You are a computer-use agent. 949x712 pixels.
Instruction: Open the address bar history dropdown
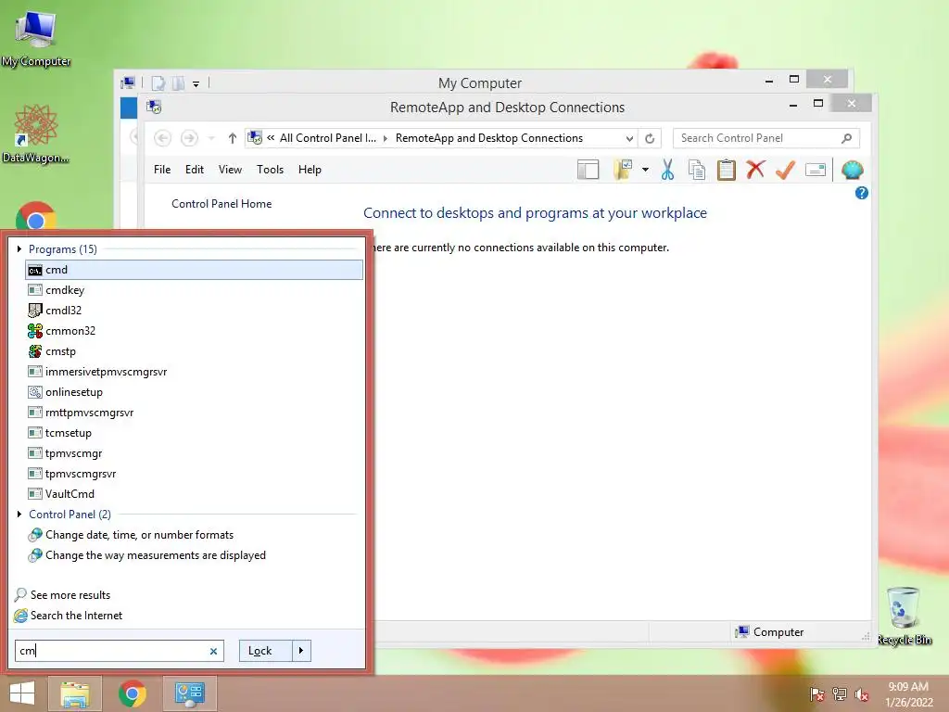tap(629, 139)
